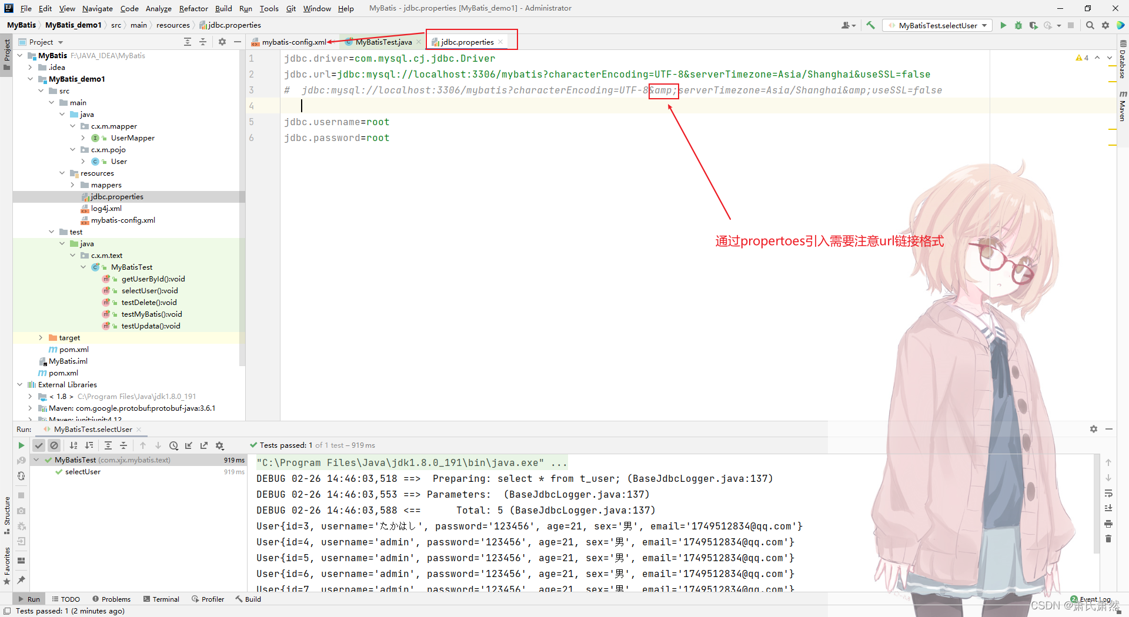Open the Database side panel

tap(1123, 59)
